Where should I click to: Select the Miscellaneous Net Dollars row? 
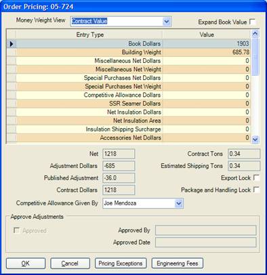pyautogui.click(x=129, y=61)
